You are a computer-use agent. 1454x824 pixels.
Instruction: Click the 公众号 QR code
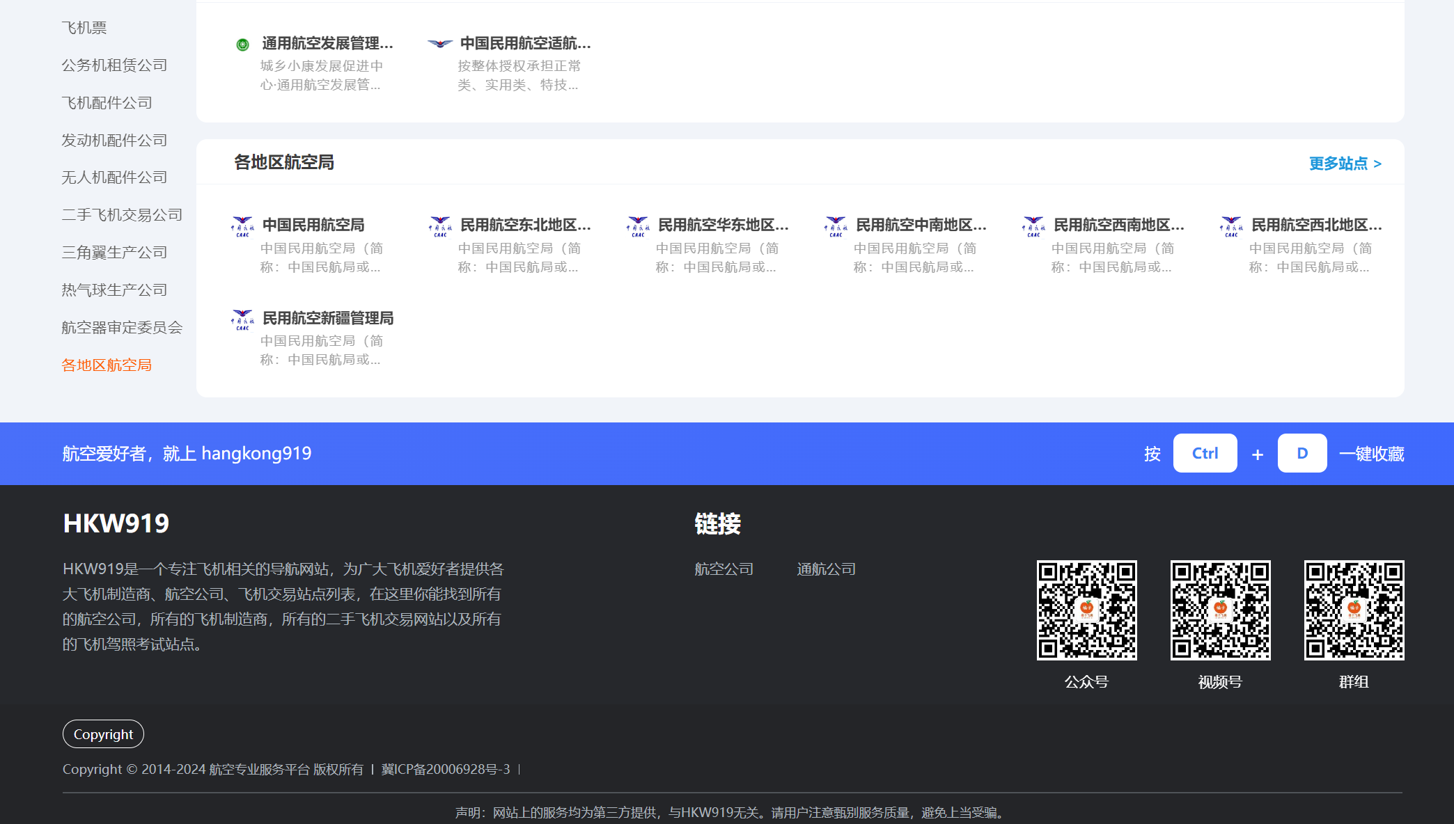point(1087,610)
